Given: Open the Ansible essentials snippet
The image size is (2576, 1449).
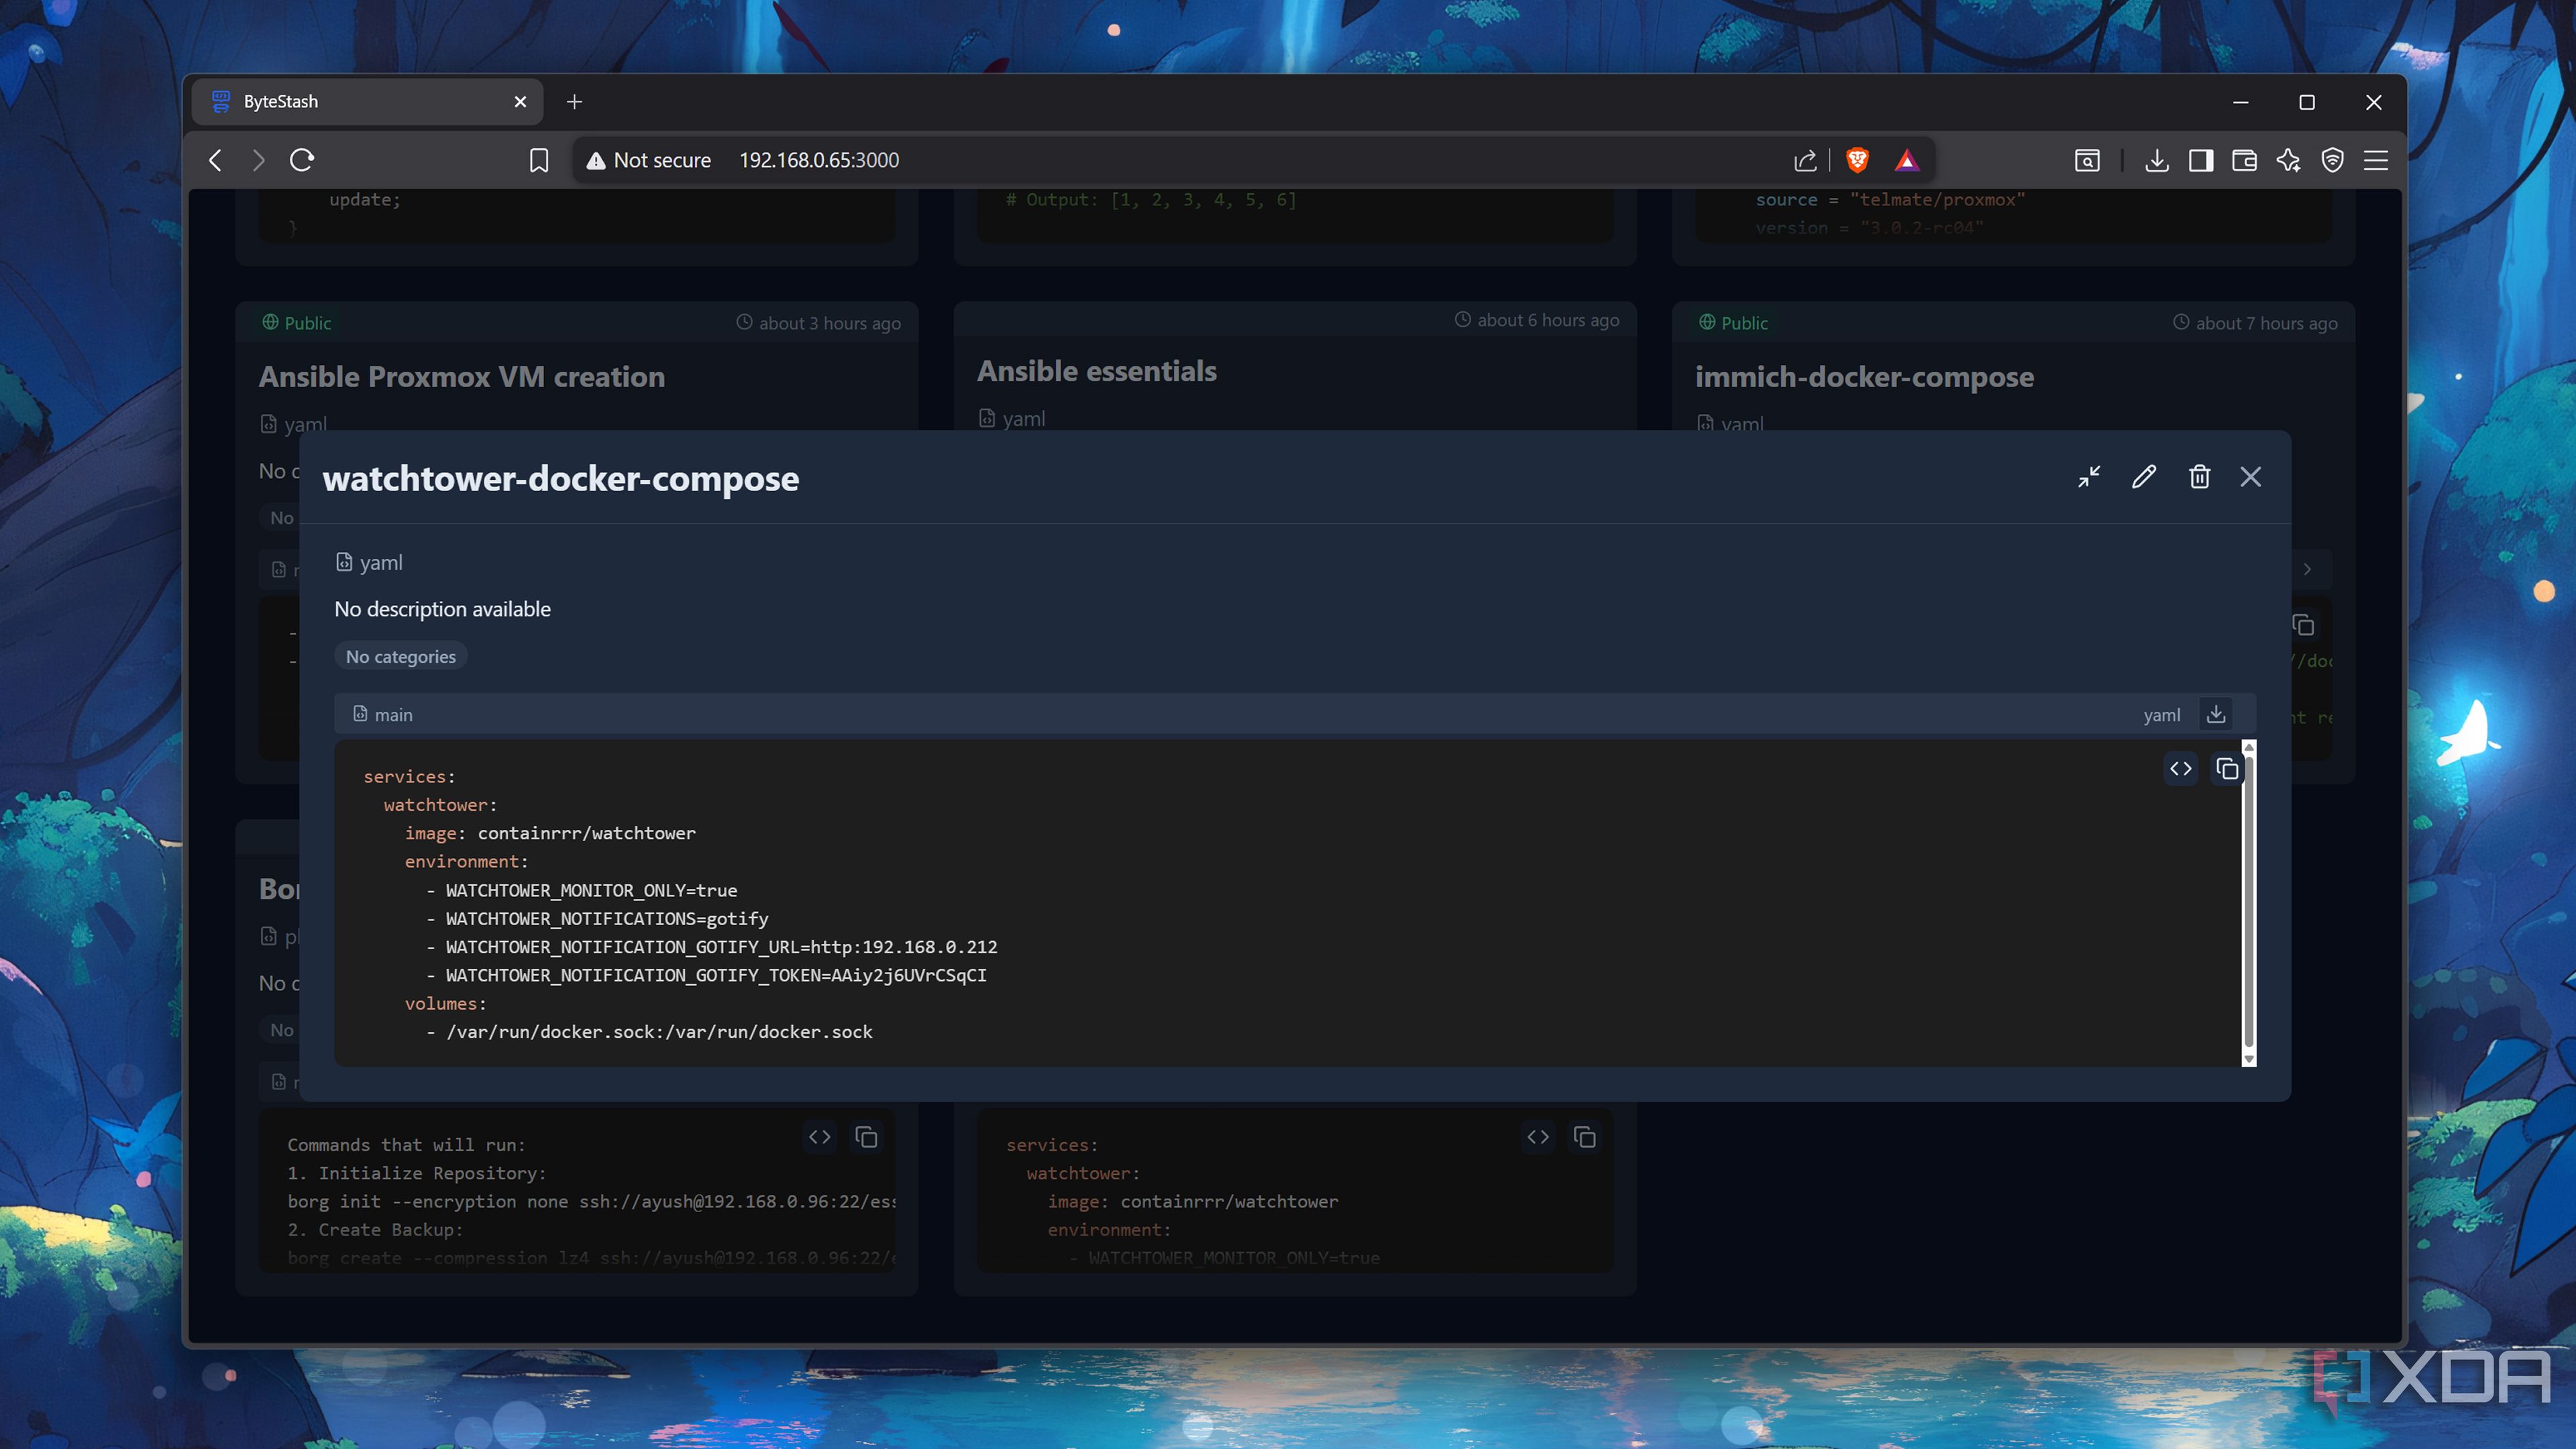Looking at the screenshot, I should (1096, 371).
